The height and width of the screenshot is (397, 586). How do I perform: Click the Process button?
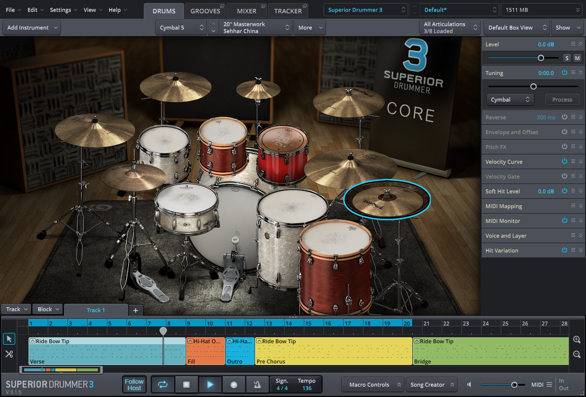[562, 100]
